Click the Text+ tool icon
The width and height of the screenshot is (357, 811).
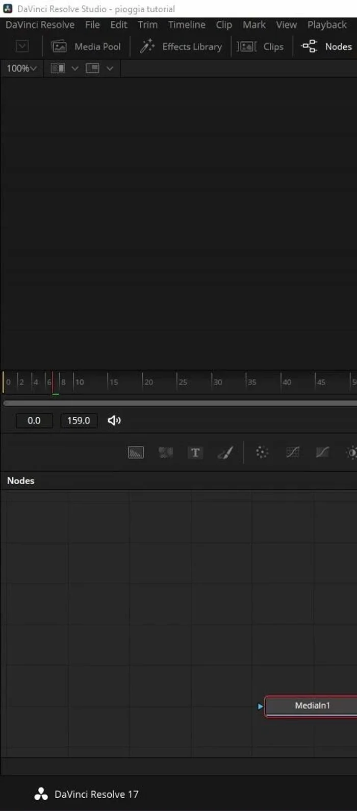[195, 452]
